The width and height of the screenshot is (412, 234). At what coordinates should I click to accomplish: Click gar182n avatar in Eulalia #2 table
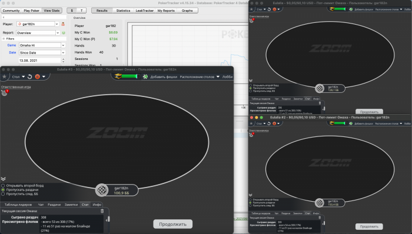pyautogui.click(x=320, y=203)
